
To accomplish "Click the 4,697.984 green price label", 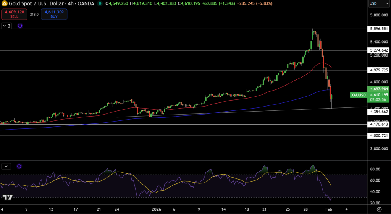I will [379, 89].
